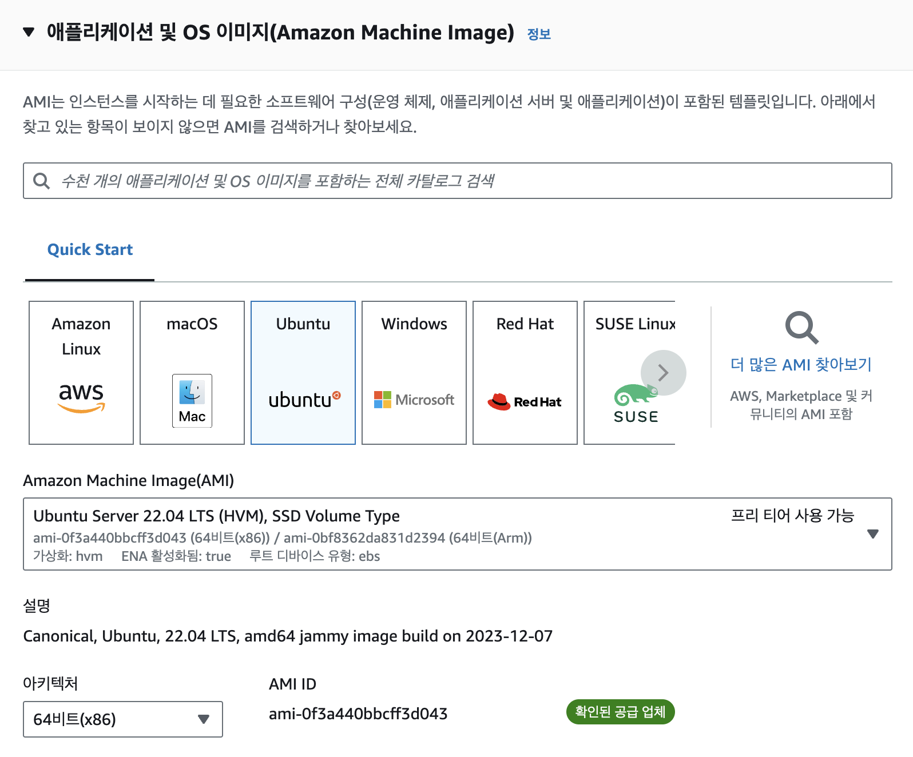Click the 확인된 공급 업체 badge
This screenshot has width=913, height=757.
click(621, 712)
